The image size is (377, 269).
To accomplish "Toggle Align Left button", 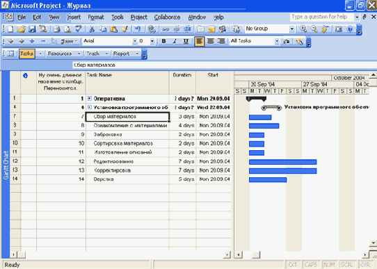I will click(200, 41).
